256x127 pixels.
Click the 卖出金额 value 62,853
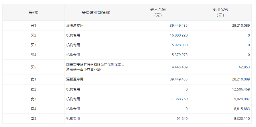click(x=244, y=67)
